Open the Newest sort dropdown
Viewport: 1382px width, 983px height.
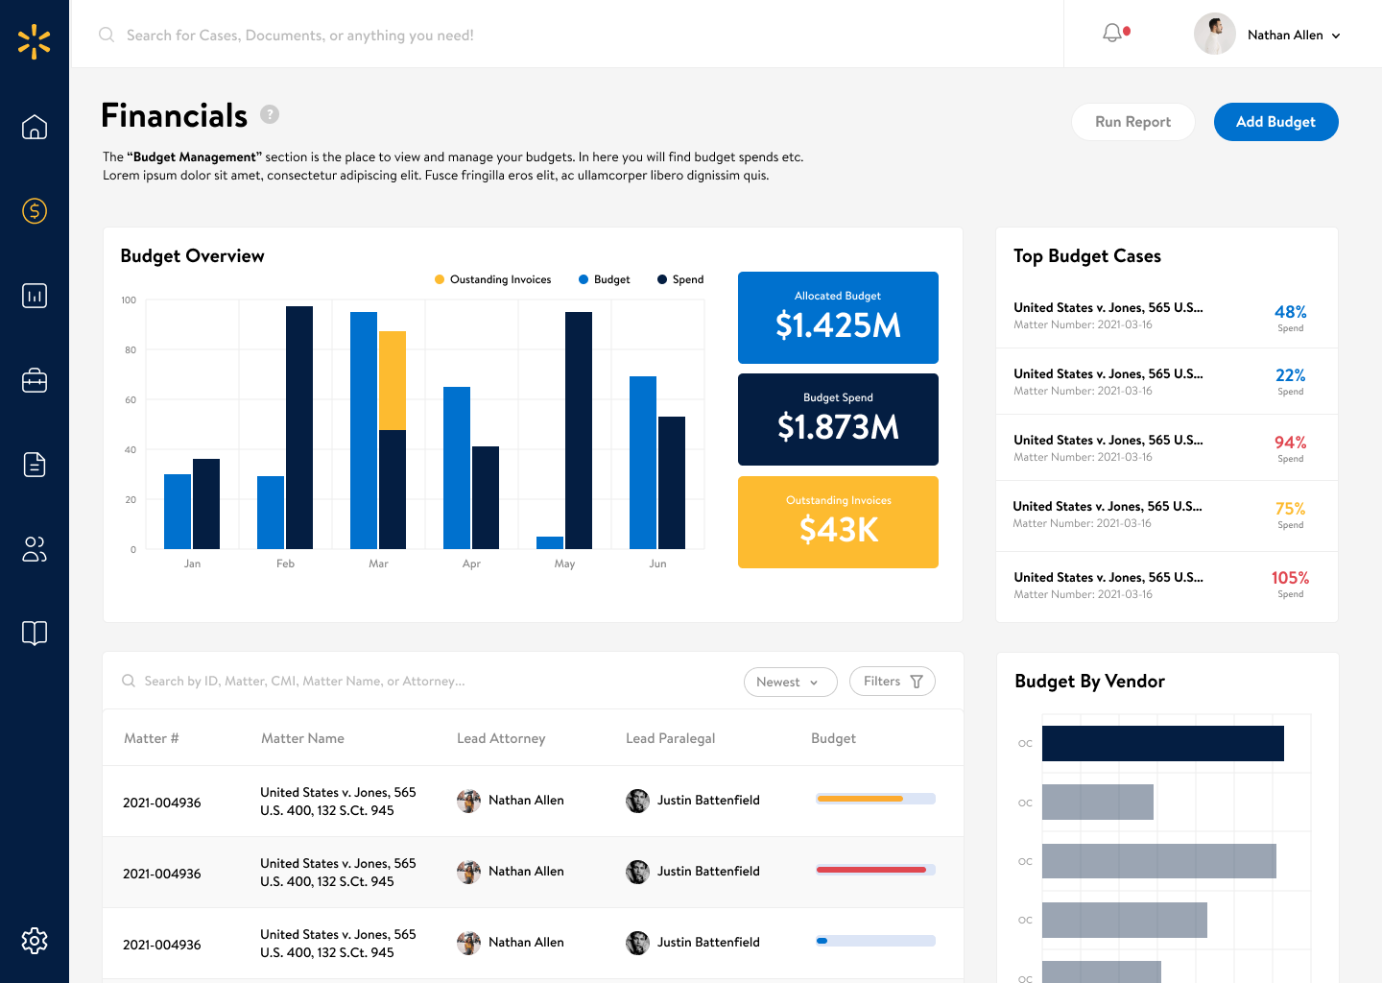790,682
